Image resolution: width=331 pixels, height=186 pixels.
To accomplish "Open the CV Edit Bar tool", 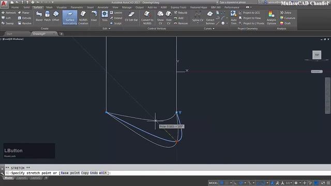I will coord(131,17).
